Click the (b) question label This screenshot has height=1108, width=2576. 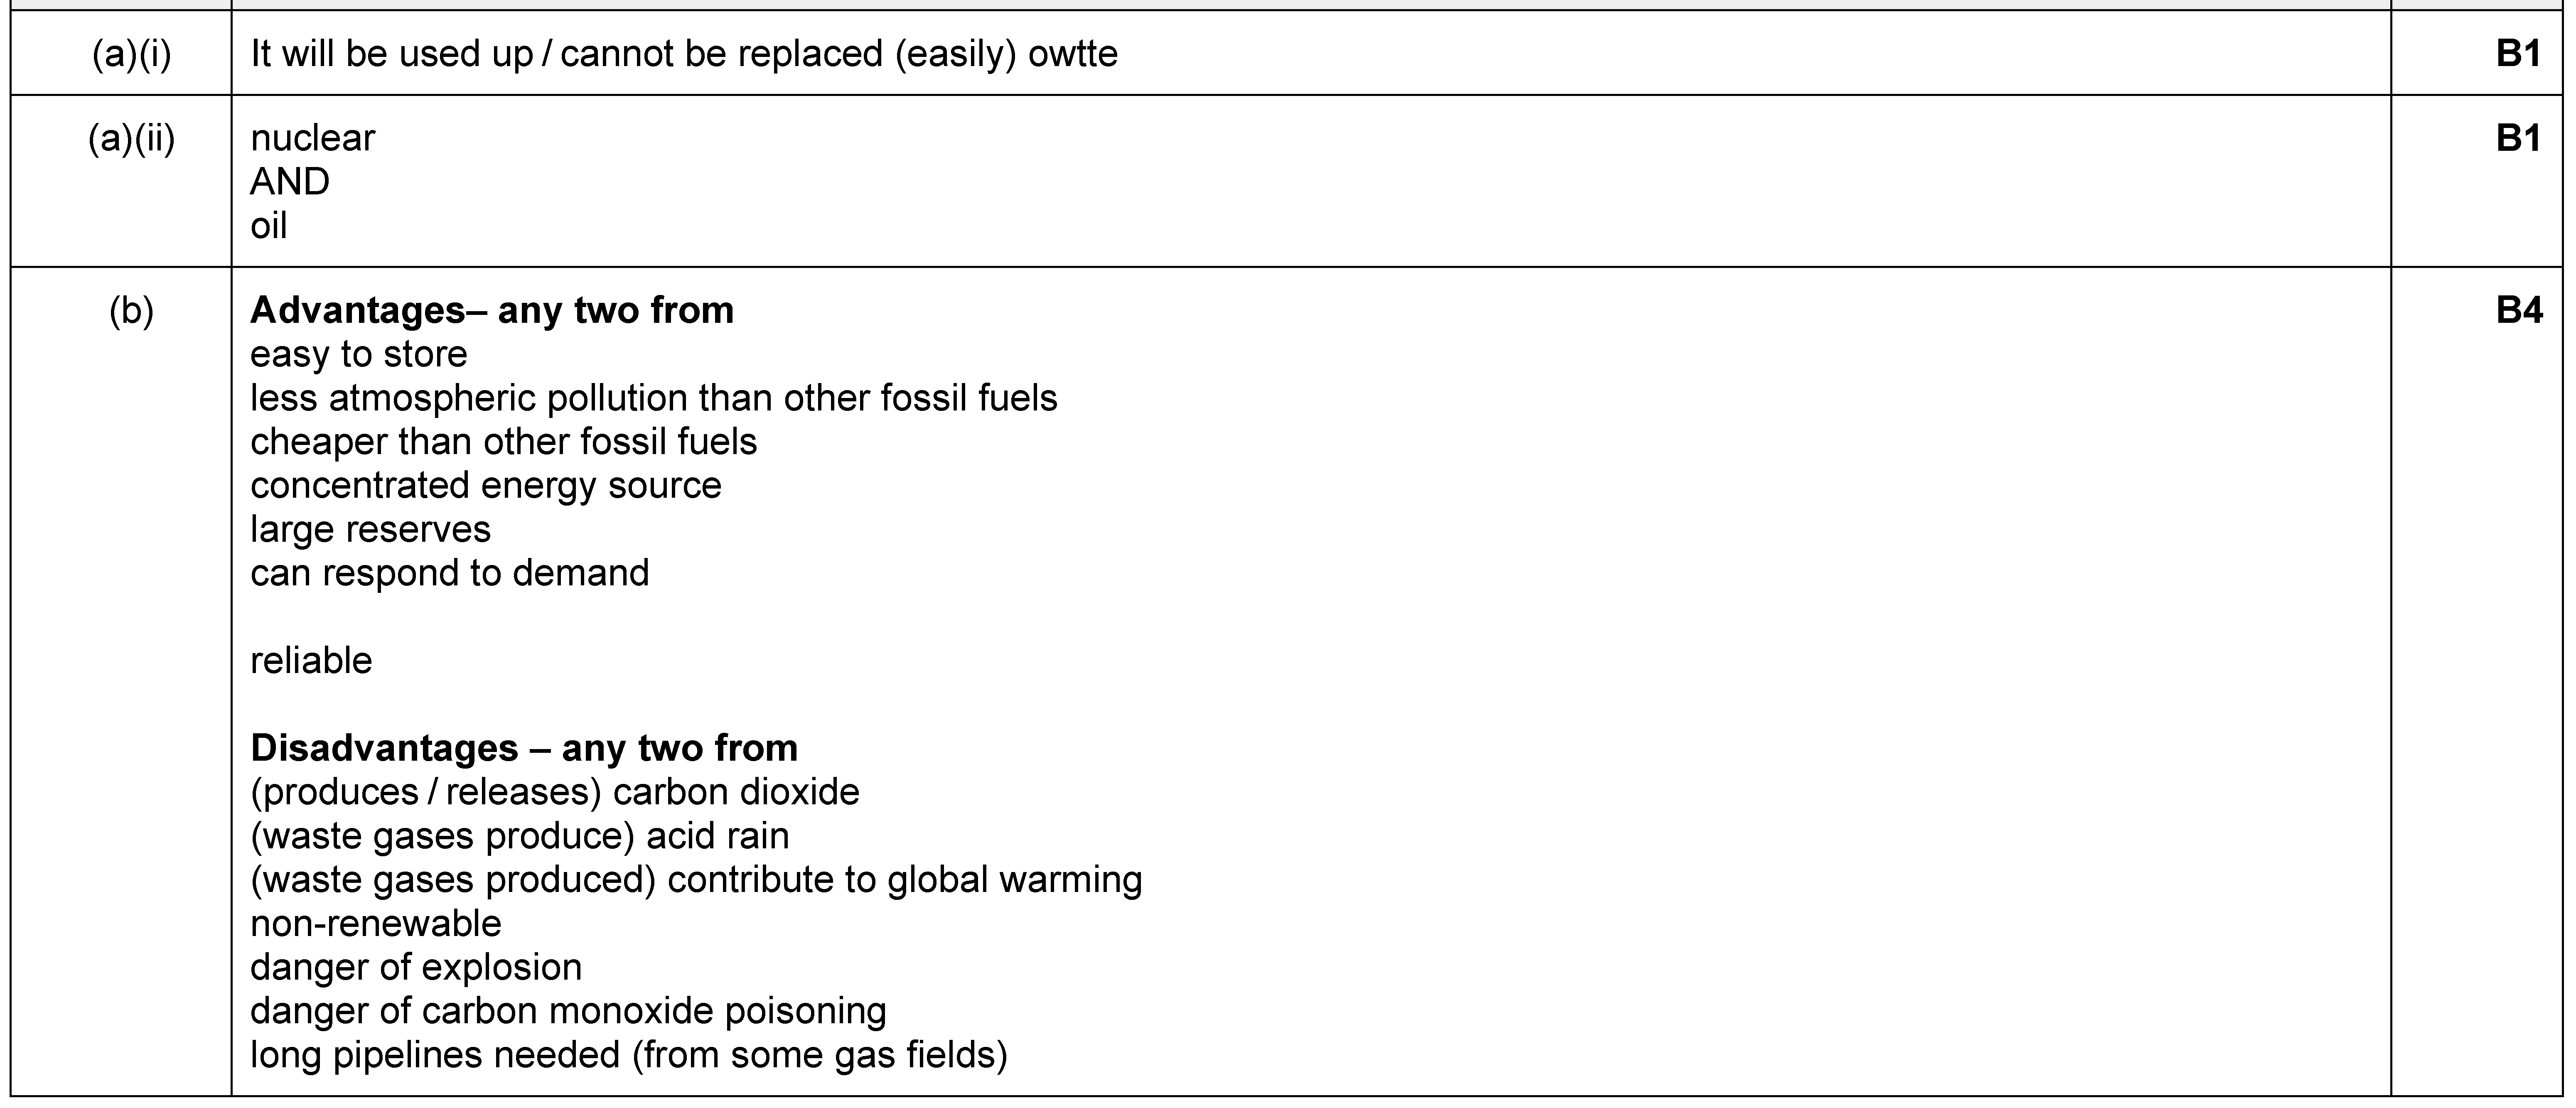[131, 311]
